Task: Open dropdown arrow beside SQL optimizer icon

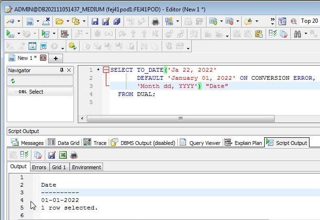Action: click(x=177, y=21)
